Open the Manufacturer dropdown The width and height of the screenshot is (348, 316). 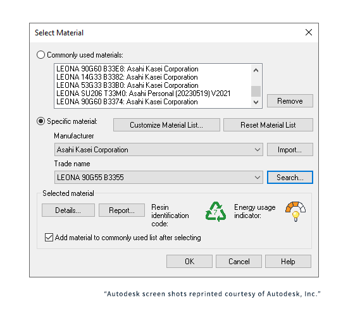(159, 150)
